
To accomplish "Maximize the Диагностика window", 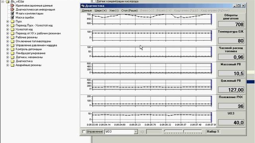I will pos(239,6).
